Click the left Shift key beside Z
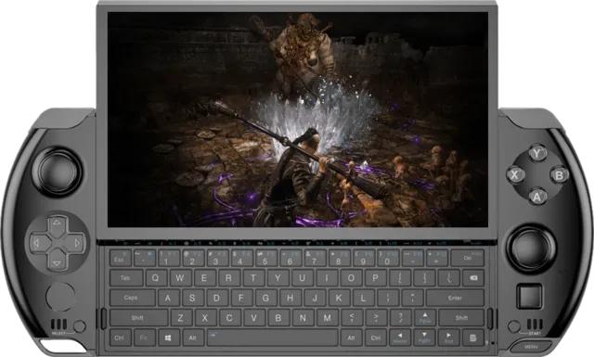 (x=138, y=318)
